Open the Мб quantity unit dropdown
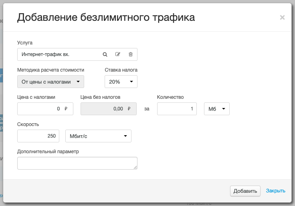This screenshot has height=206, width=295. (217, 109)
